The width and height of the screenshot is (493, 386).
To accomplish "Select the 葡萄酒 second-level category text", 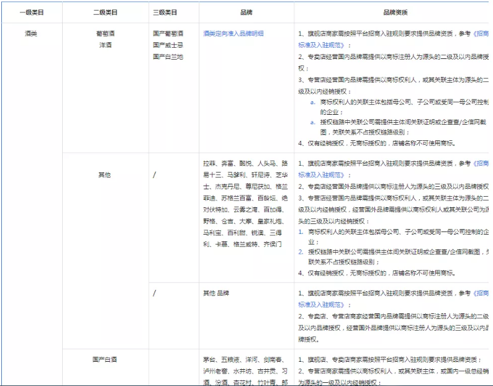I will [x=106, y=34].
